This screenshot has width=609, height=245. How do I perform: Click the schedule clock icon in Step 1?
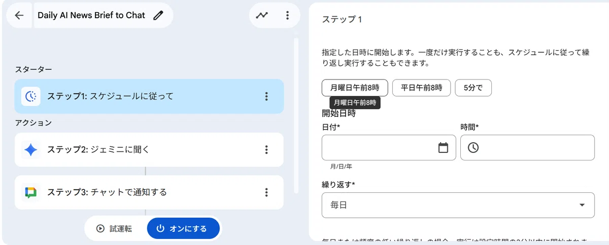[x=31, y=96]
